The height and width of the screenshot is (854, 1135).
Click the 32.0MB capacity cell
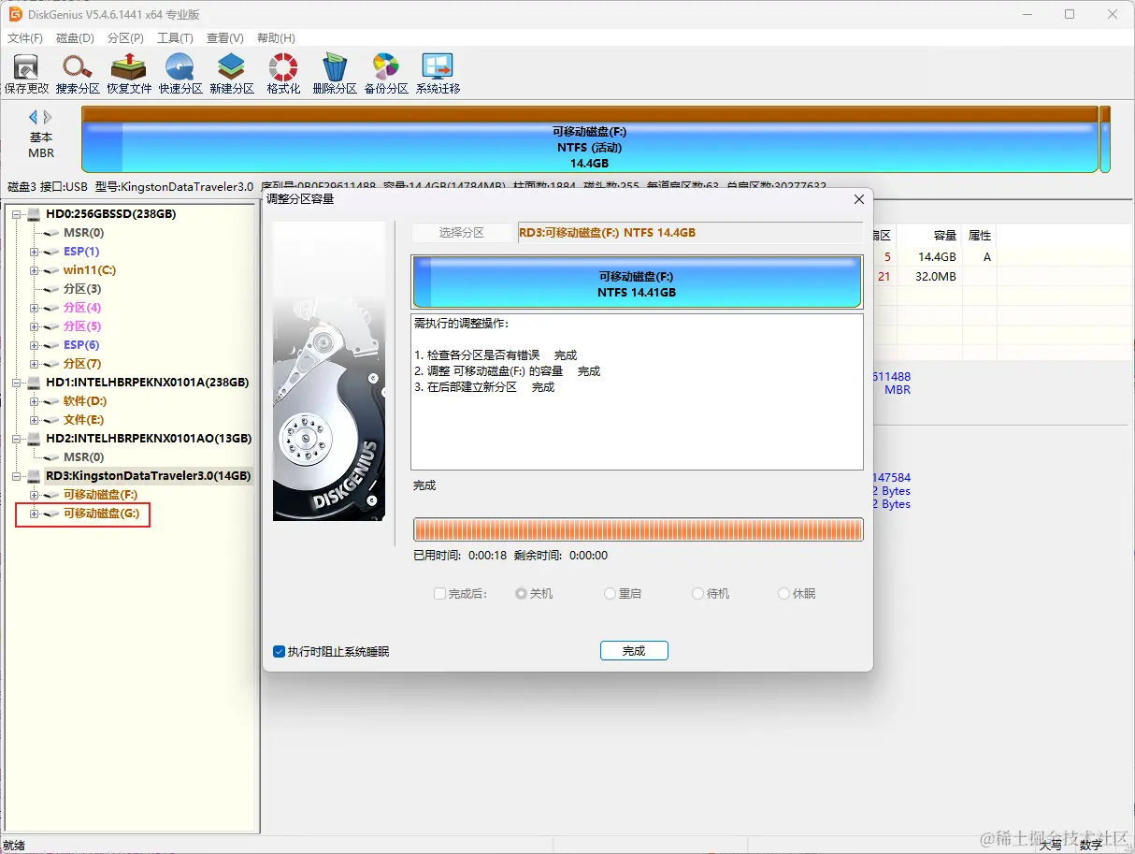coord(936,277)
